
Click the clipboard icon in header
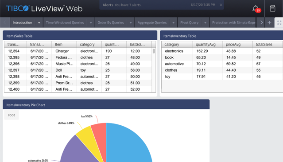tap(272, 8)
